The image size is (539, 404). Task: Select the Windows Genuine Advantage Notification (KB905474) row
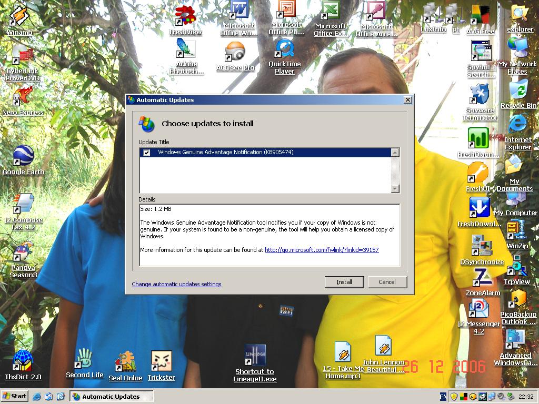pyautogui.click(x=265, y=152)
